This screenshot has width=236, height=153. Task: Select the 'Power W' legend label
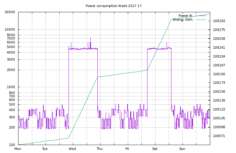pyautogui.click(x=185, y=16)
